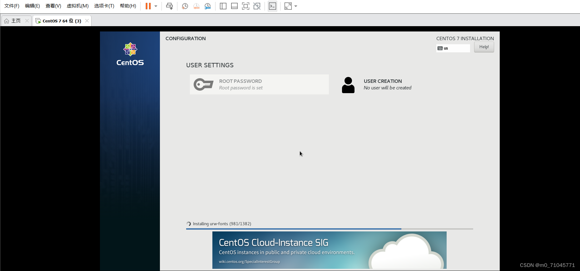Click the CentOS logo in the sidebar
The height and width of the screenshot is (271, 580).
(130, 54)
